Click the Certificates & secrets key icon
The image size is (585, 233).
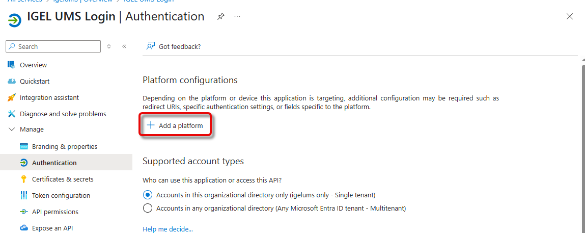tap(23, 179)
